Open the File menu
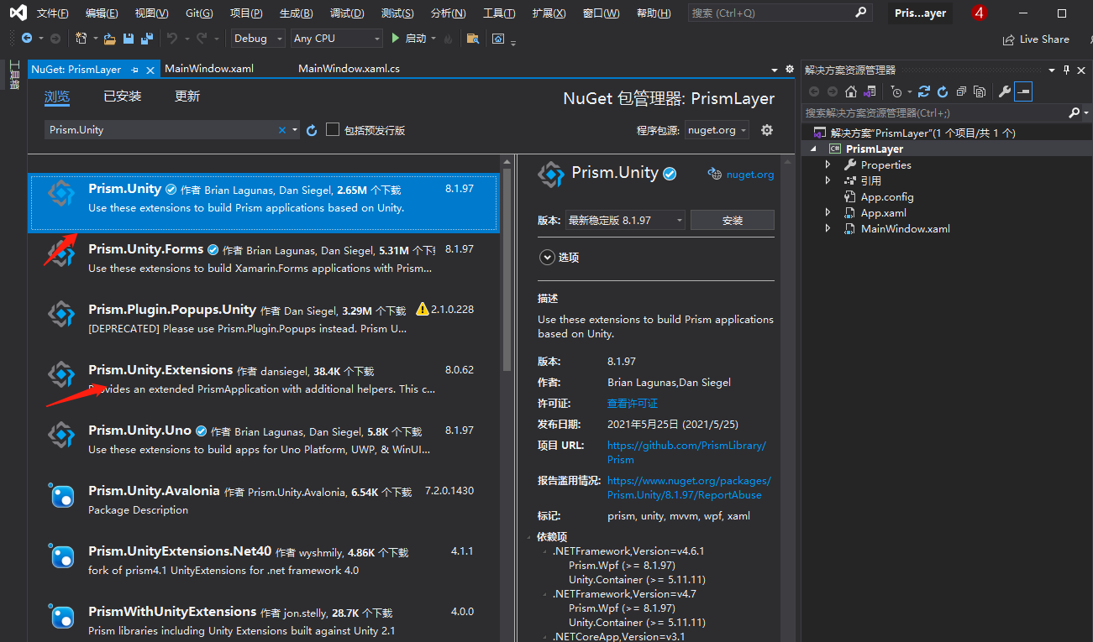Viewport: 1093px width, 642px height. click(x=53, y=13)
